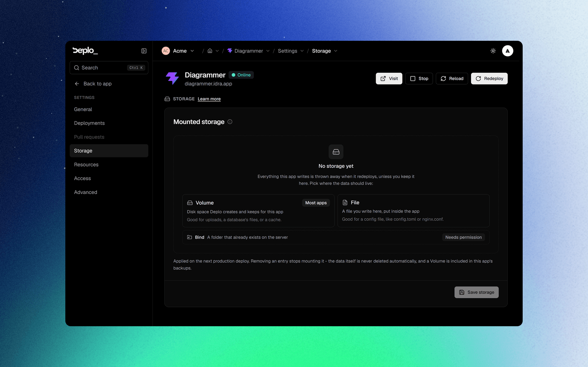This screenshot has width=588, height=367.
Task: Toggle the light theme sun icon
Action: (493, 51)
